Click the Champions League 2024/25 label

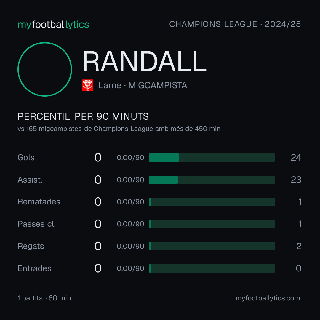235,24
